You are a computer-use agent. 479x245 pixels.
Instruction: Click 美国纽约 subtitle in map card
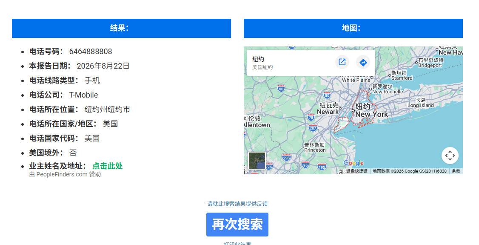click(x=262, y=67)
